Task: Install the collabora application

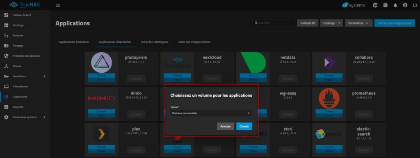Action: (364, 78)
